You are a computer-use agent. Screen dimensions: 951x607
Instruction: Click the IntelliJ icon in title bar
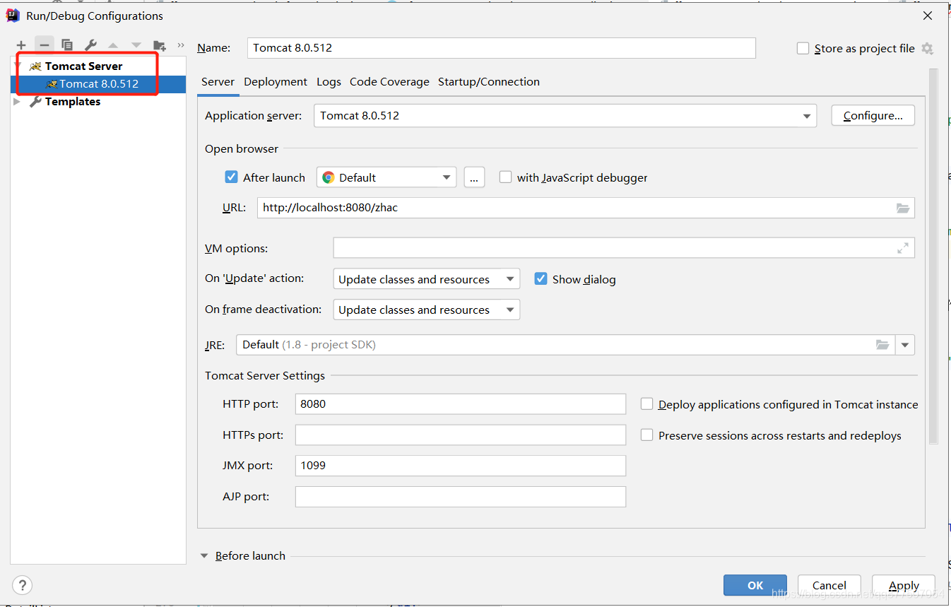pos(13,16)
